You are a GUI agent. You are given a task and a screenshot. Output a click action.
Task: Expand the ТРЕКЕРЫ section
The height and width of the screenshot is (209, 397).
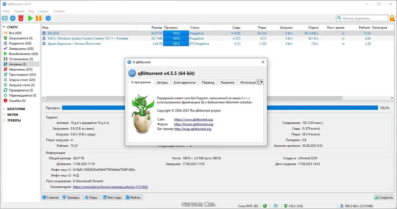click(x=4, y=121)
